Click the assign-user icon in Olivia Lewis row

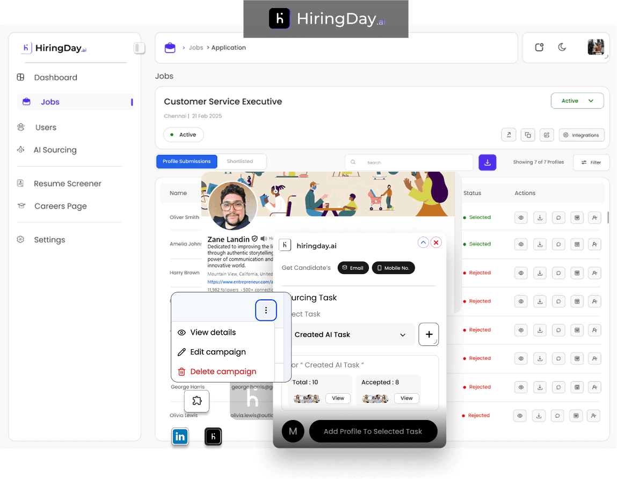(593, 416)
